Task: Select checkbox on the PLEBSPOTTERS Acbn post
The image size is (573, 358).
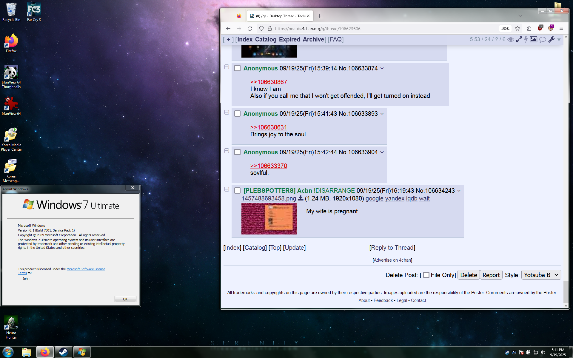Action: click(x=237, y=191)
